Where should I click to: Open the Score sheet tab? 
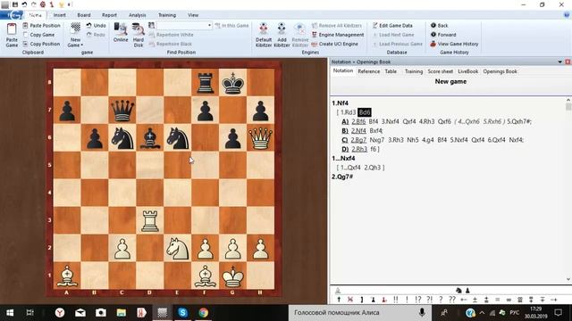[x=441, y=71]
